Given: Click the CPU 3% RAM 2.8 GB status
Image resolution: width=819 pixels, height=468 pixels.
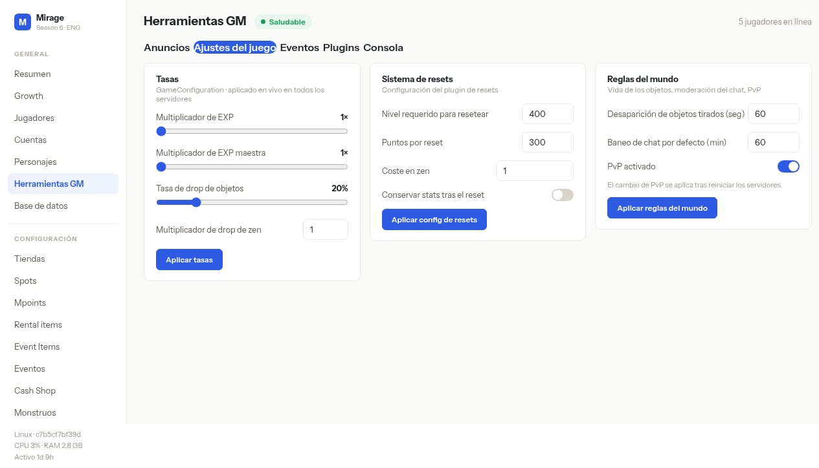Looking at the screenshot, I should pos(49,445).
